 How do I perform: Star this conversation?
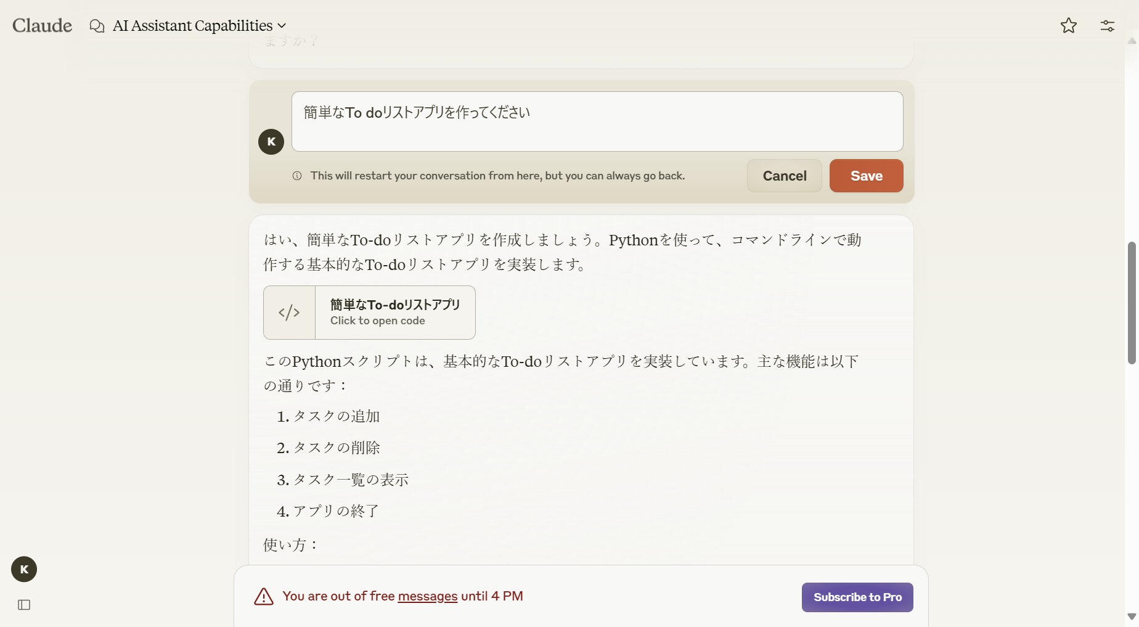tap(1068, 25)
